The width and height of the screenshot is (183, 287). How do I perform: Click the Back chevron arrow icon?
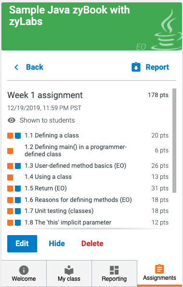point(16,67)
